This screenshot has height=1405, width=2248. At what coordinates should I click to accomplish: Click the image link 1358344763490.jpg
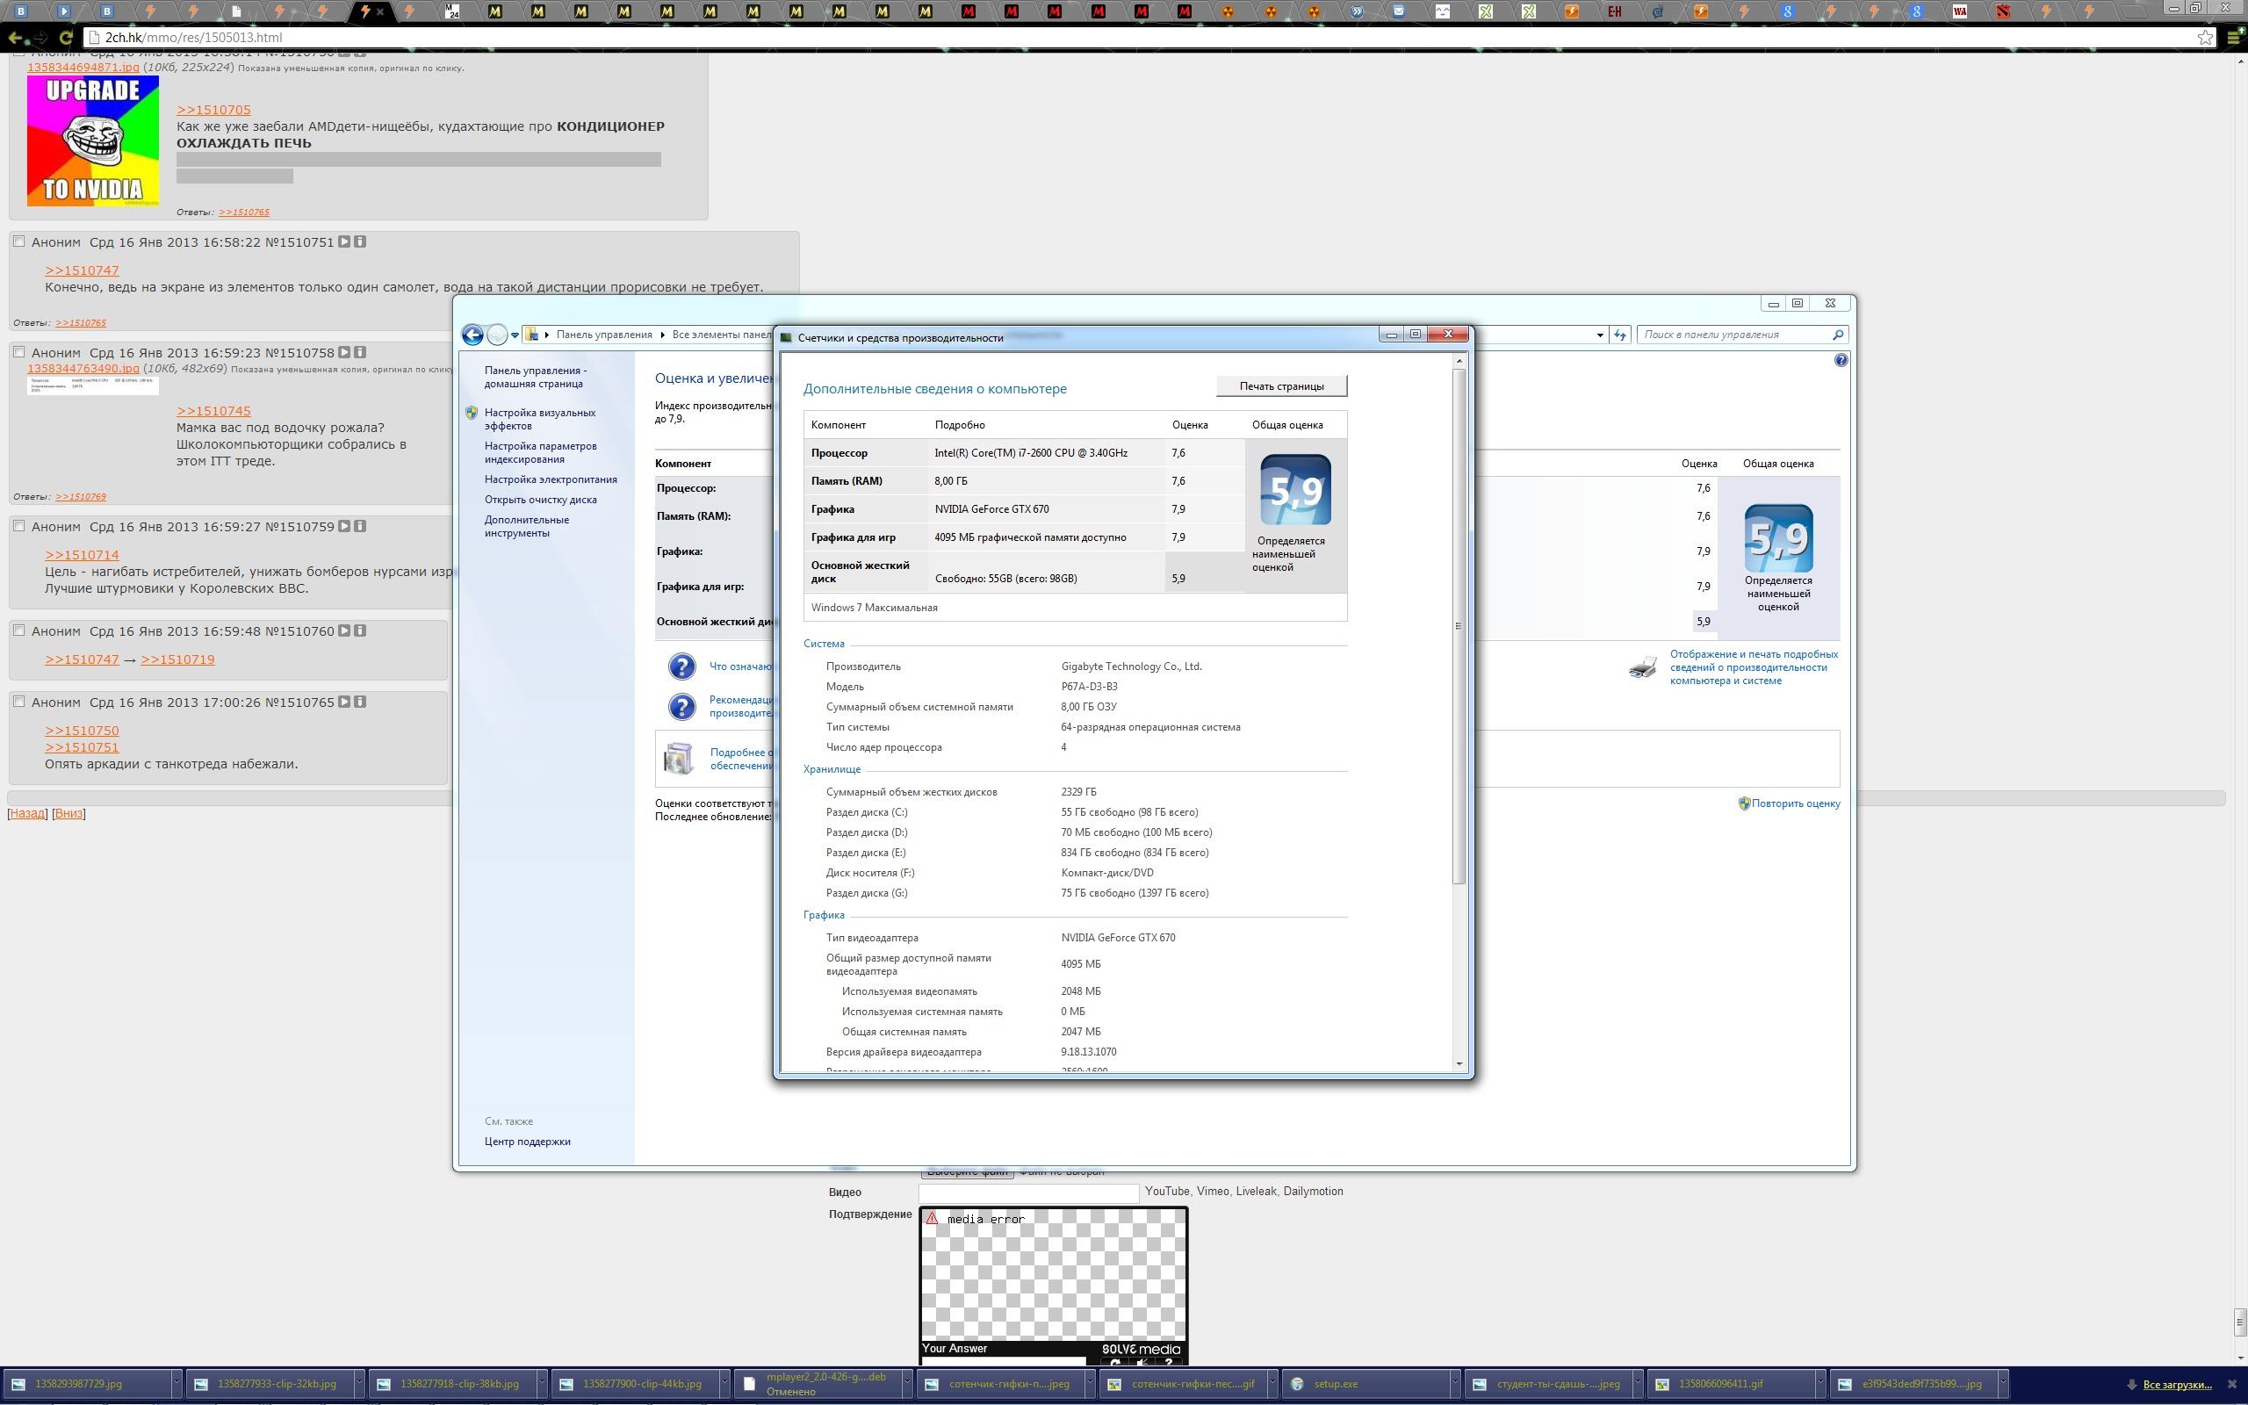[83, 369]
